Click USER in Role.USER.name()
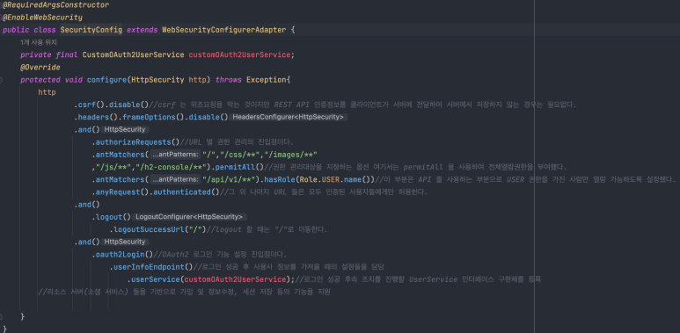680x333 pixels. click(331, 180)
